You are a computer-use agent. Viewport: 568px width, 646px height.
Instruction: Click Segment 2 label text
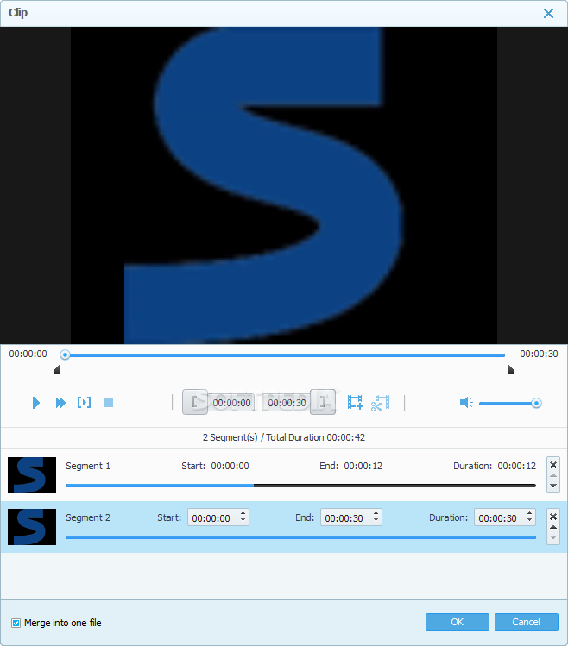click(x=88, y=517)
